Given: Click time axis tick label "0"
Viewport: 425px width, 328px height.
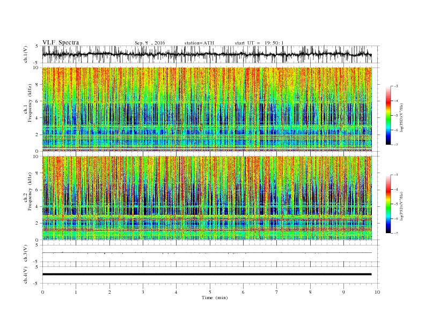Looking at the screenshot, I should tap(42, 292).
